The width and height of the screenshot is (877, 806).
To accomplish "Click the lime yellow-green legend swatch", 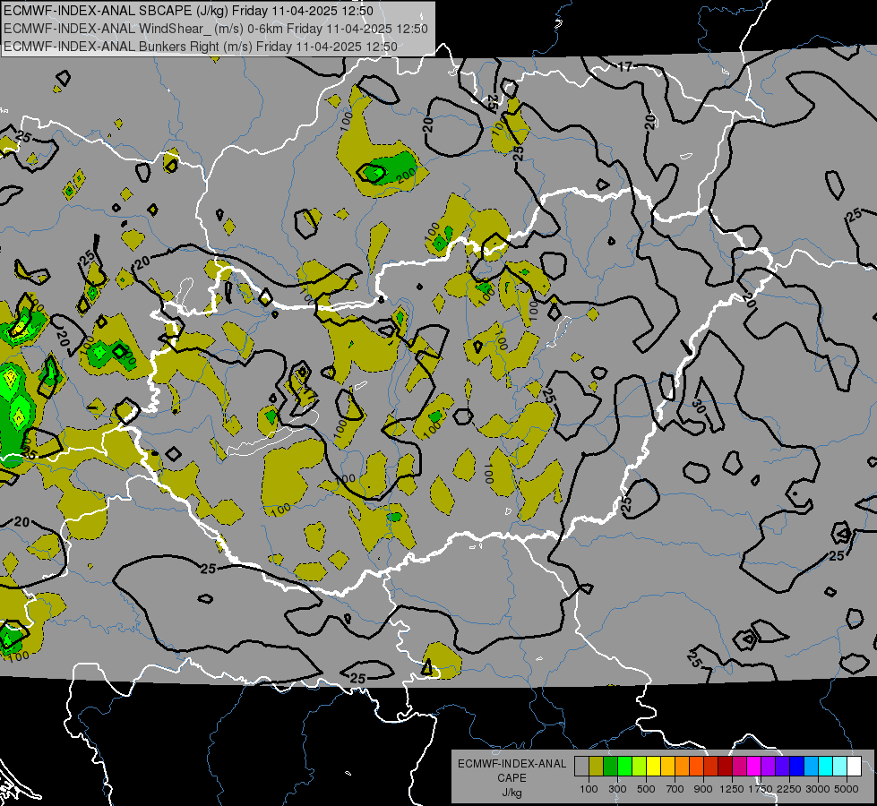I will [640, 767].
